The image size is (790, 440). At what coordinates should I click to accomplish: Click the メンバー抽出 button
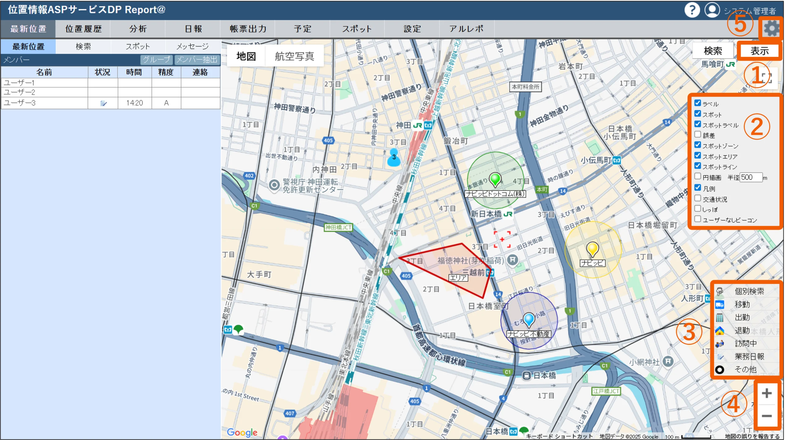click(x=197, y=60)
